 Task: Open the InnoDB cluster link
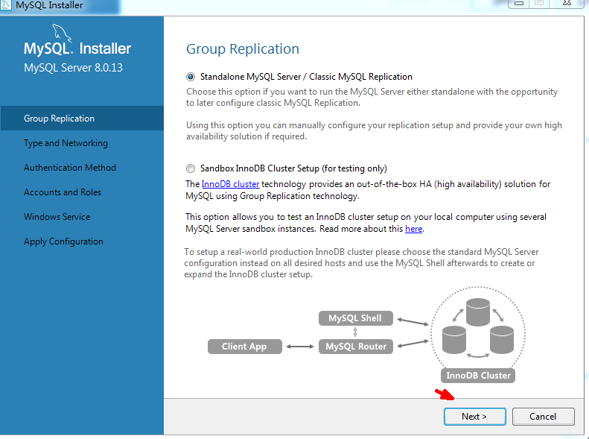point(230,184)
